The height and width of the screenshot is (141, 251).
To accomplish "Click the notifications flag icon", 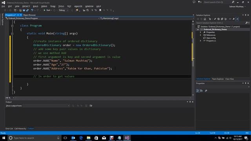I will [199, 2].
